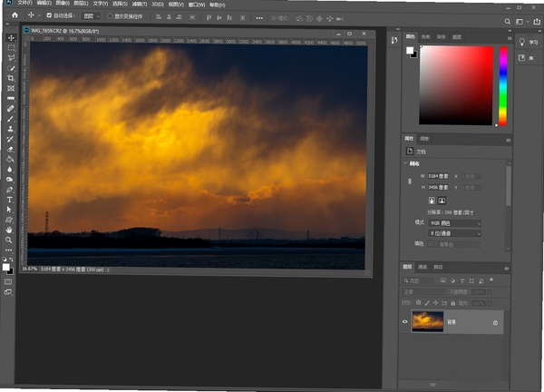Swap foreground and background colors arrow
Viewport: 544px width, 392px height.
11,260
